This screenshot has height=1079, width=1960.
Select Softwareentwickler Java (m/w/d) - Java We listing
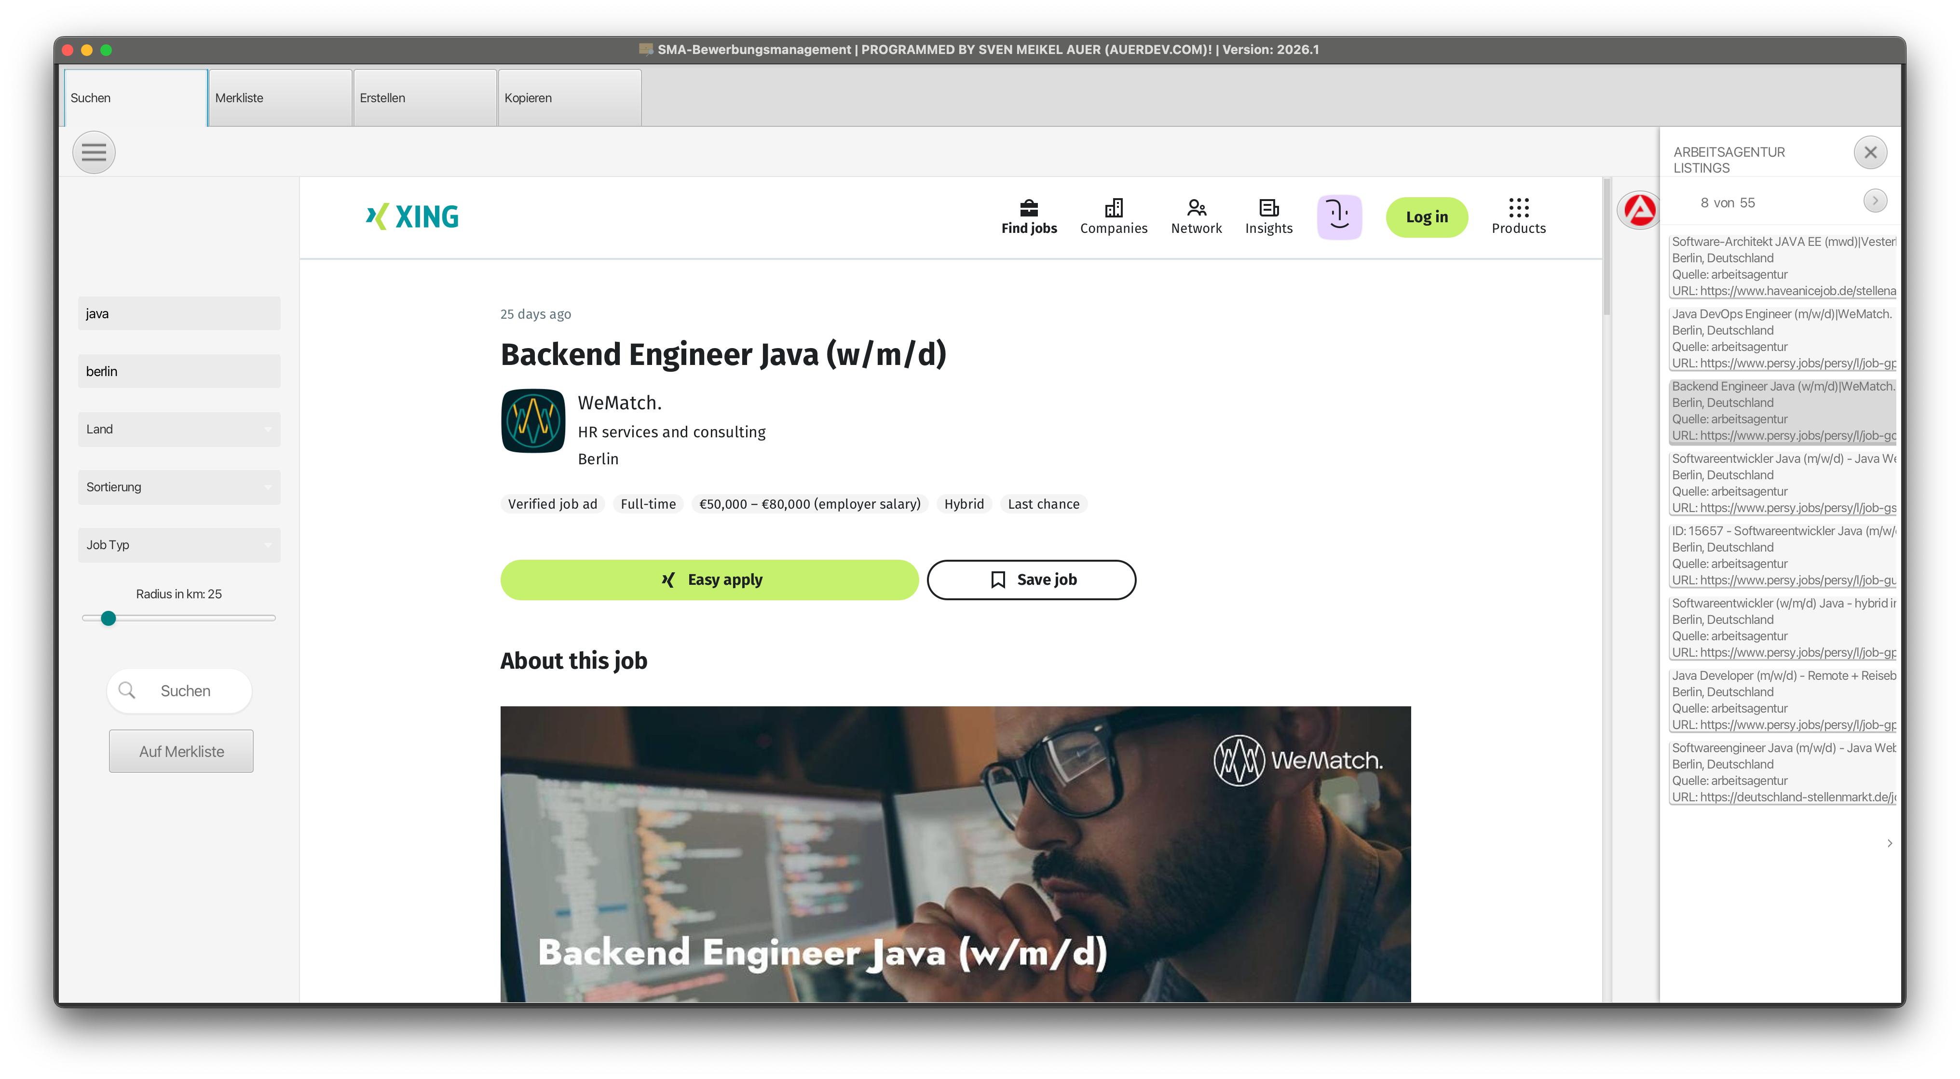point(1782,483)
